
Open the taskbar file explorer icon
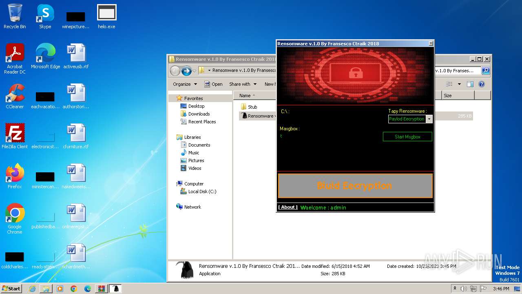pos(46,289)
